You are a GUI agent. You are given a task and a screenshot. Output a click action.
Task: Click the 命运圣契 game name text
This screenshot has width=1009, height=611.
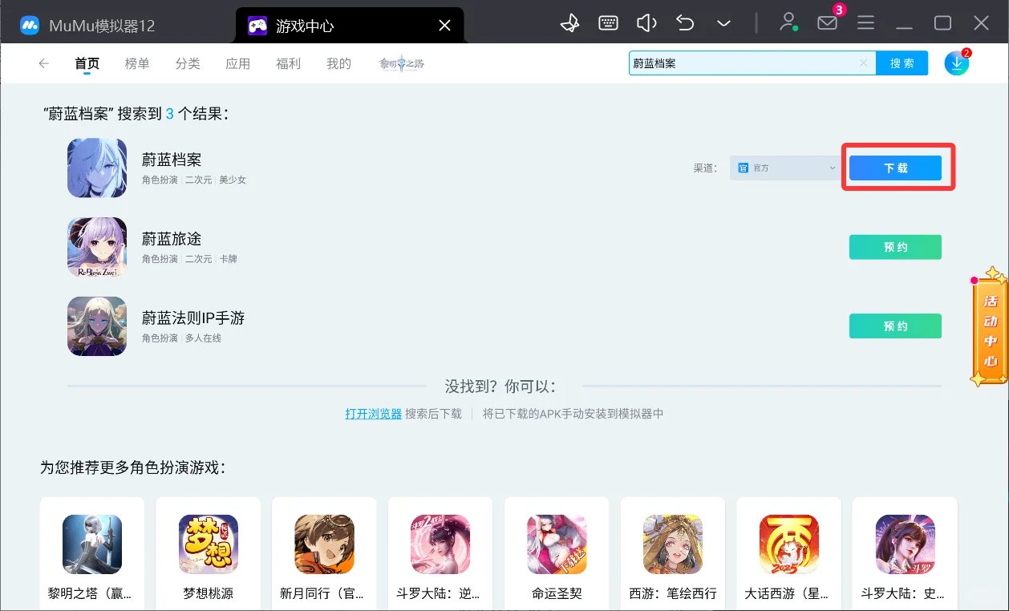pyautogui.click(x=557, y=594)
